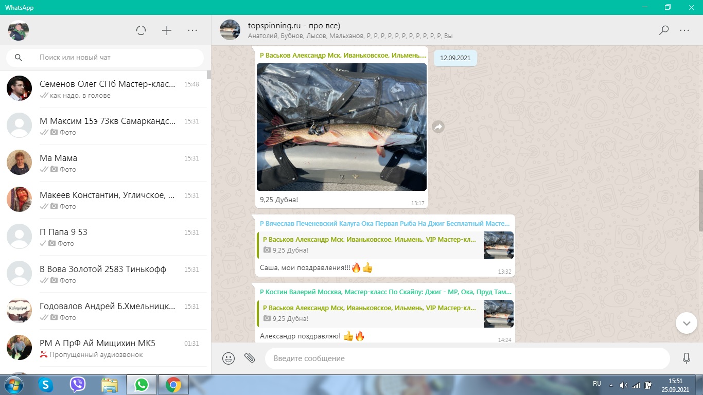The width and height of the screenshot is (703, 395).
Task: Open the emoji picker
Action: click(x=229, y=358)
